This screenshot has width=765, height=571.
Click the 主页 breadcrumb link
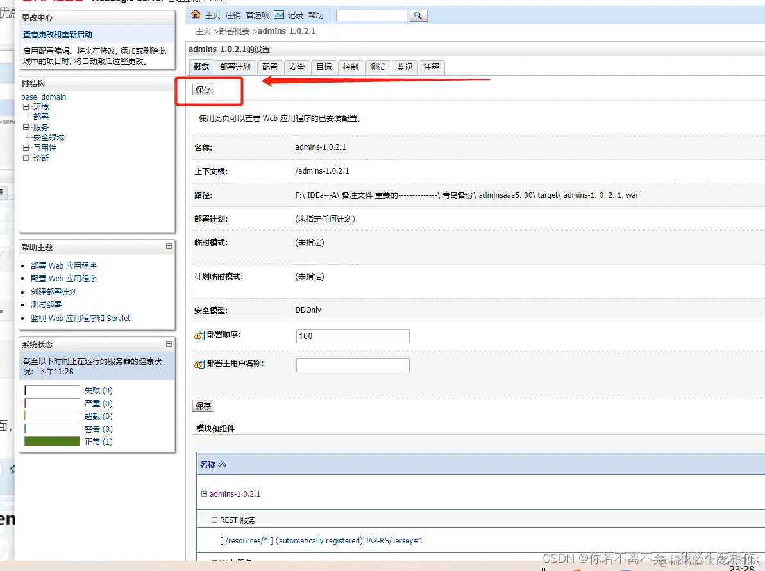[x=203, y=31]
